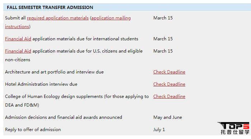Click March 15 date for international students
Image resolution: width=251 pixels, height=139 pixels.
point(163,39)
